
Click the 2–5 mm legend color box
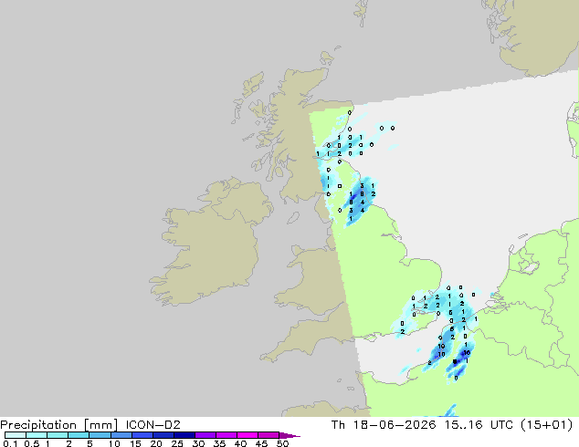pyautogui.click(x=79, y=435)
